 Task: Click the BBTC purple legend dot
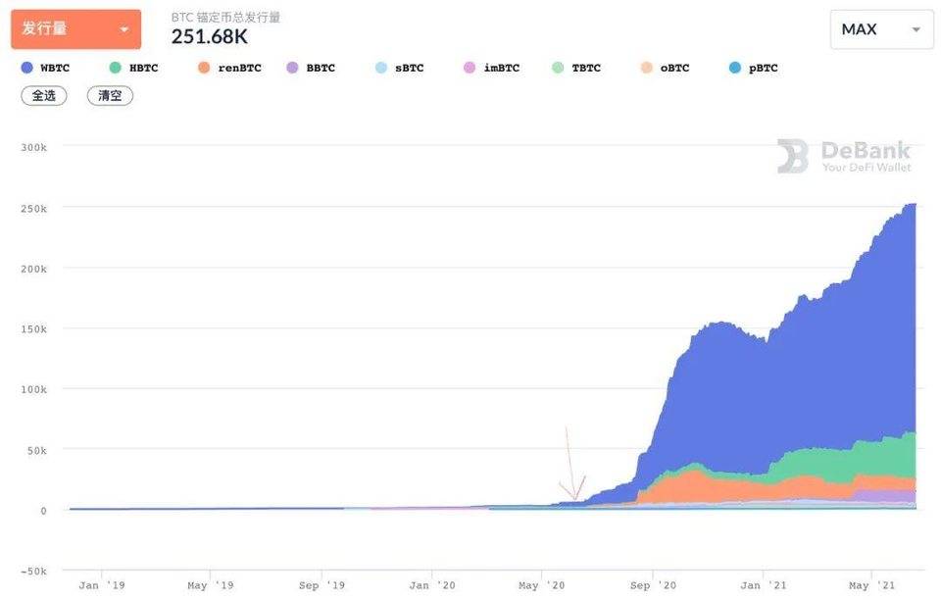click(292, 68)
